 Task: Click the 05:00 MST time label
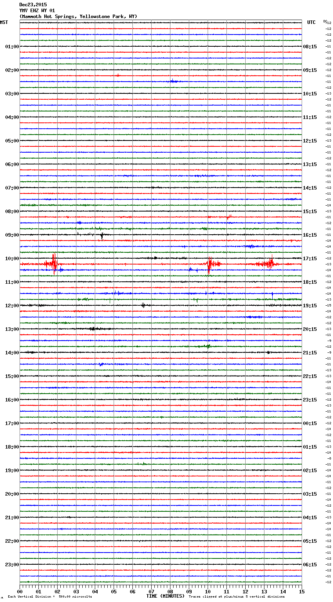tap(12, 141)
